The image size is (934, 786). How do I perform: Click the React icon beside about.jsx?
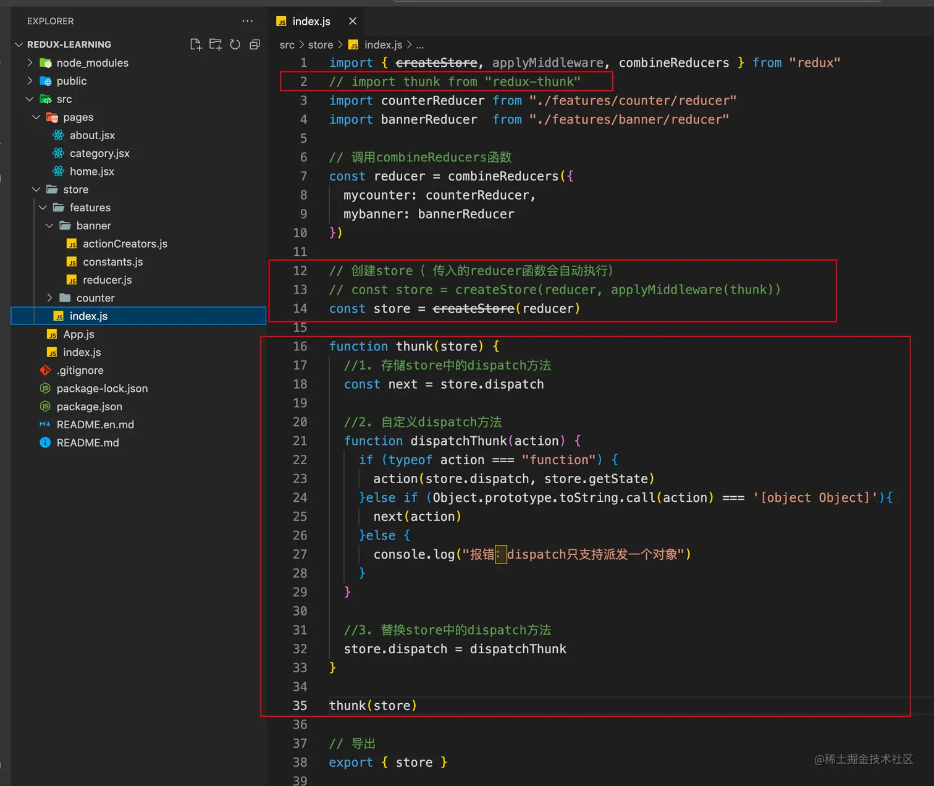58,135
